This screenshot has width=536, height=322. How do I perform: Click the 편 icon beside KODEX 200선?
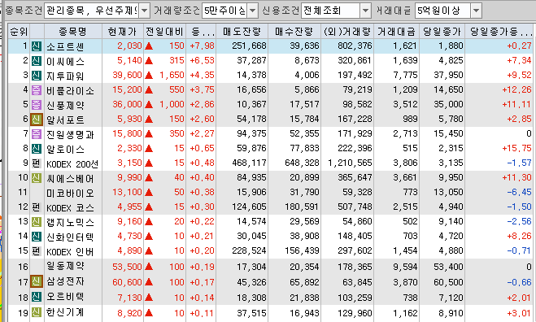[37, 163]
